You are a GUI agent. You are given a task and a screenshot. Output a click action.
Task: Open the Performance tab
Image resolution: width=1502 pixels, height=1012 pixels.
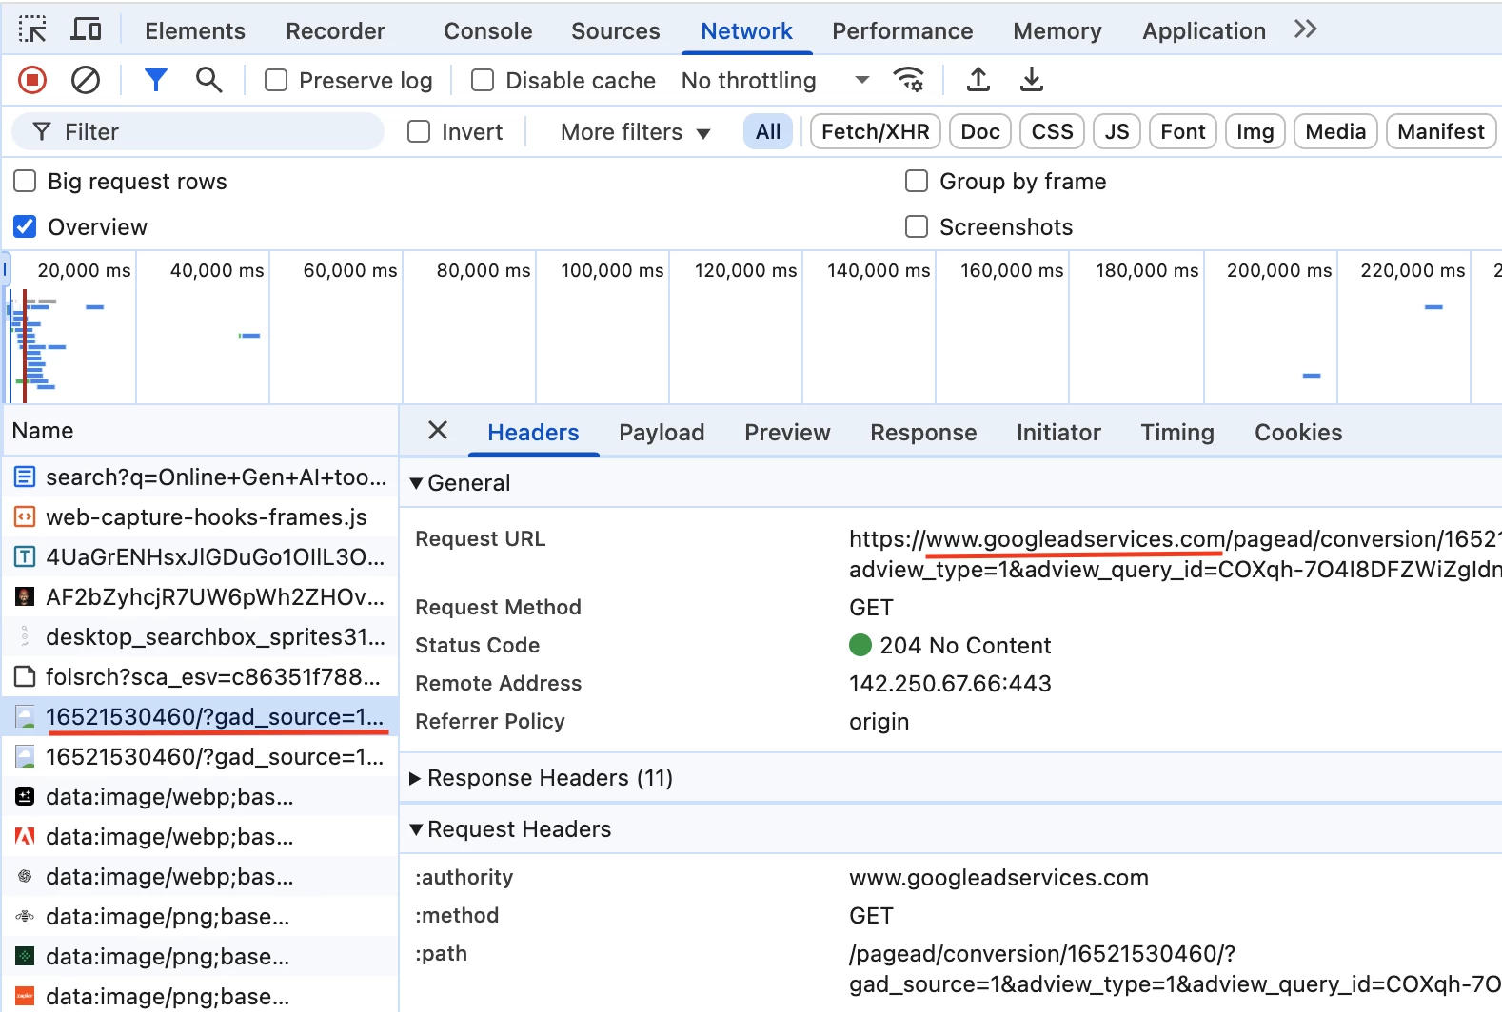[x=902, y=31]
